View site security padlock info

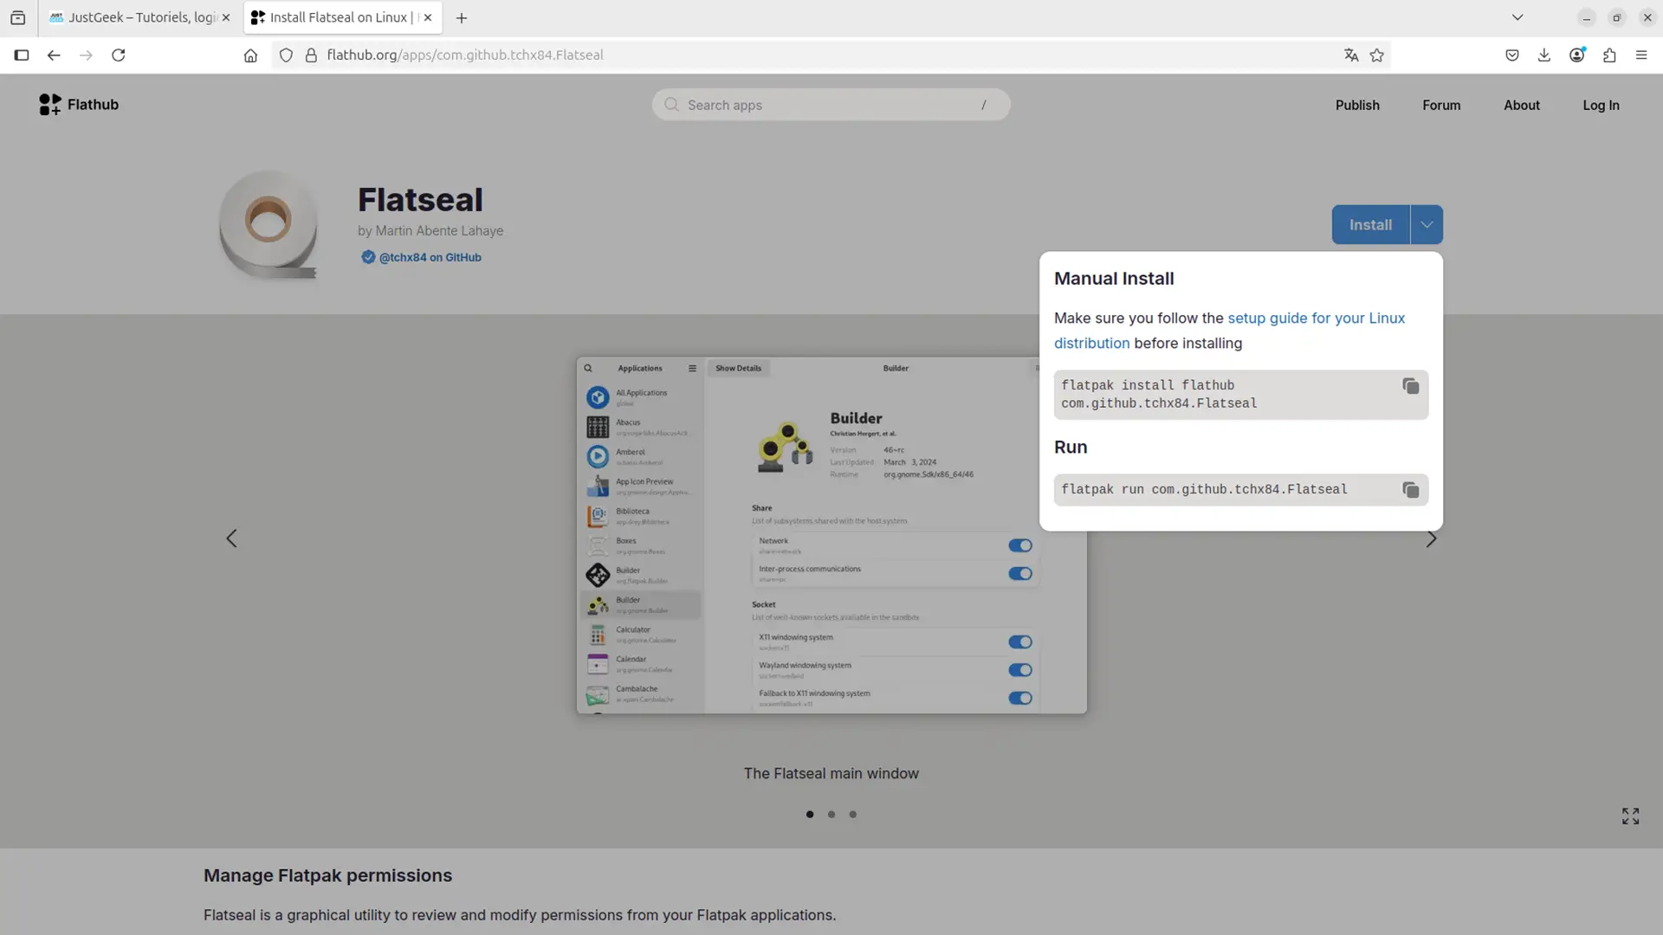click(311, 55)
